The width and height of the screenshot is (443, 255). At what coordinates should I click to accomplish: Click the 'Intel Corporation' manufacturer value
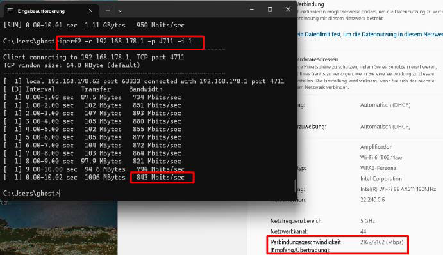381,179
